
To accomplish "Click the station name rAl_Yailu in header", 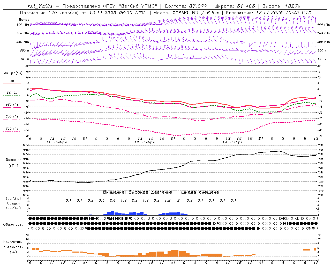I will pyautogui.click(x=40, y=6).
